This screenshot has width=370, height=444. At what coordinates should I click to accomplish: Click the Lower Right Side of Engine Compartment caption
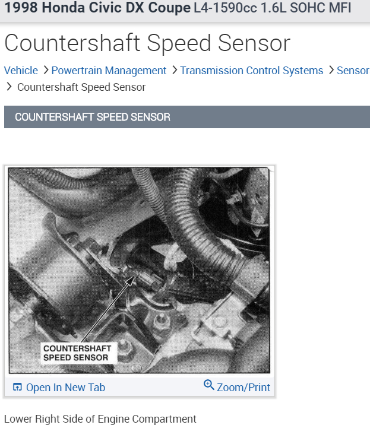(x=100, y=418)
